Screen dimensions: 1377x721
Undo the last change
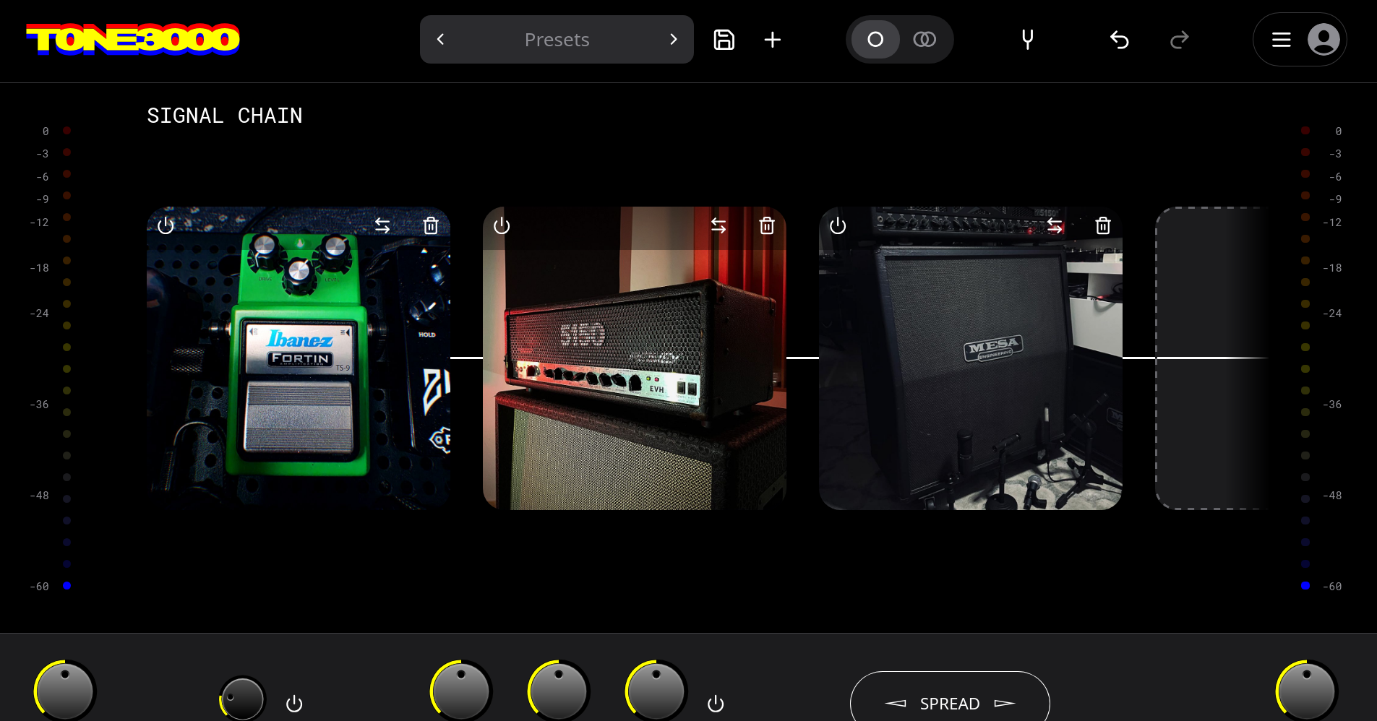1120,40
